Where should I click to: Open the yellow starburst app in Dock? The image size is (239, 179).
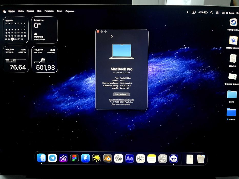[97, 158]
